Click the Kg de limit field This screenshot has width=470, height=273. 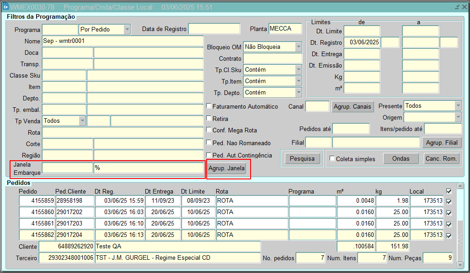[x=362, y=77]
